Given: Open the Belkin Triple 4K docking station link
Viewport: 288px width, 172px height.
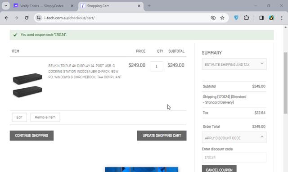Looking at the screenshot, I should click(85, 71).
